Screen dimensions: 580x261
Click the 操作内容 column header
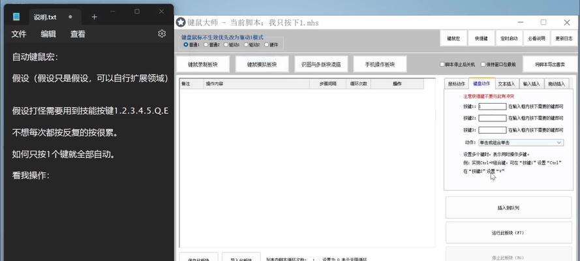[256, 84]
